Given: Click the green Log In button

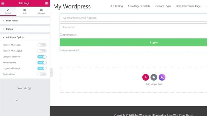Looking at the screenshot, I should coord(133,42).
